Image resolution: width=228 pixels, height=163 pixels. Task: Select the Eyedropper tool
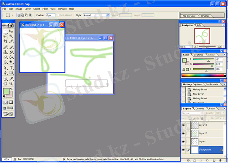pos(11,79)
